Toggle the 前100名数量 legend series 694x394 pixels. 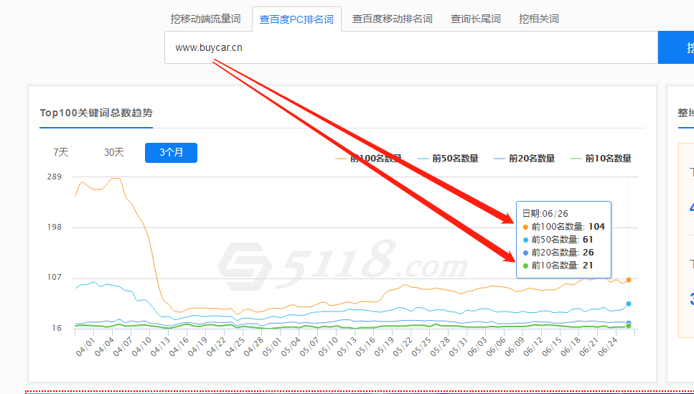coord(368,159)
